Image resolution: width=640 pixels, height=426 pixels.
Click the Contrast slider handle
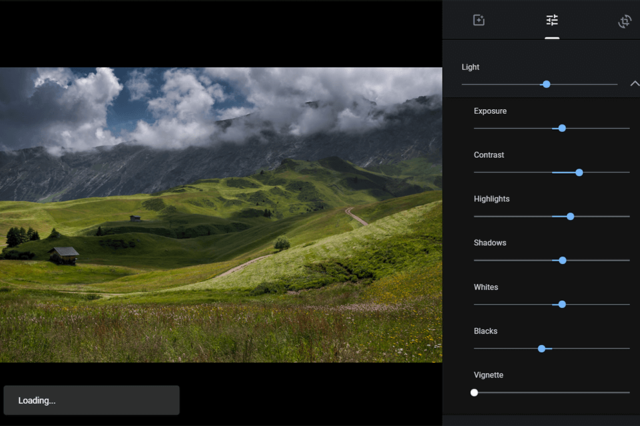(579, 172)
